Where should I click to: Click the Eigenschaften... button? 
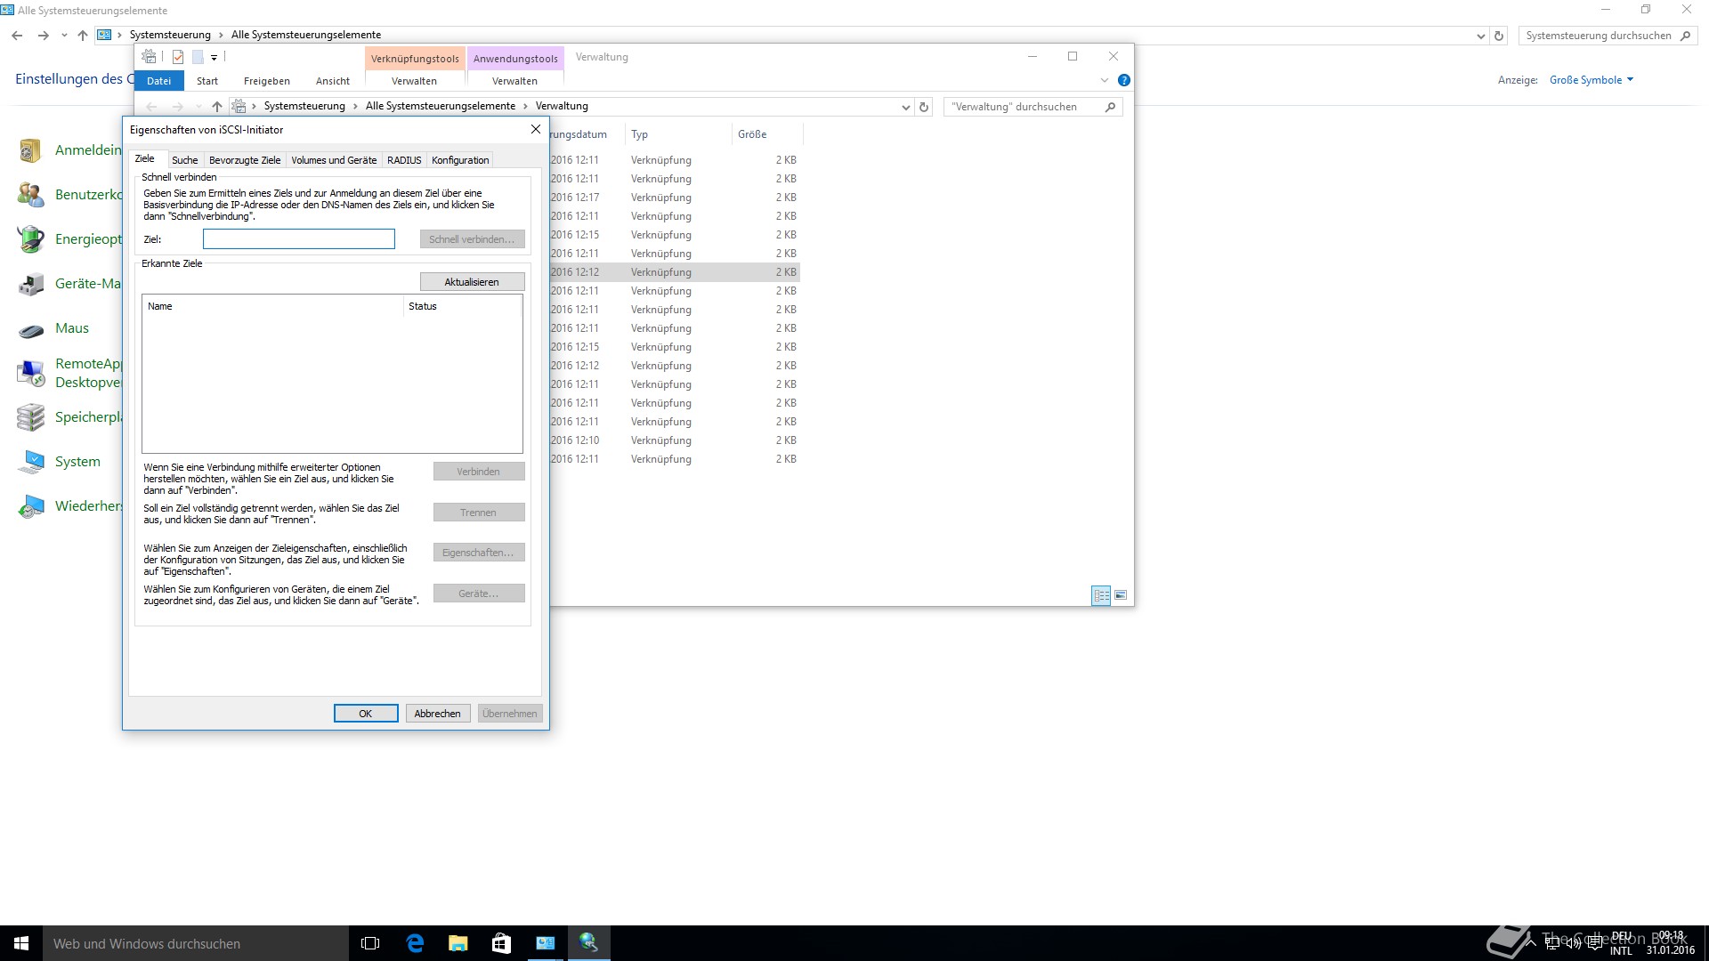pos(479,553)
